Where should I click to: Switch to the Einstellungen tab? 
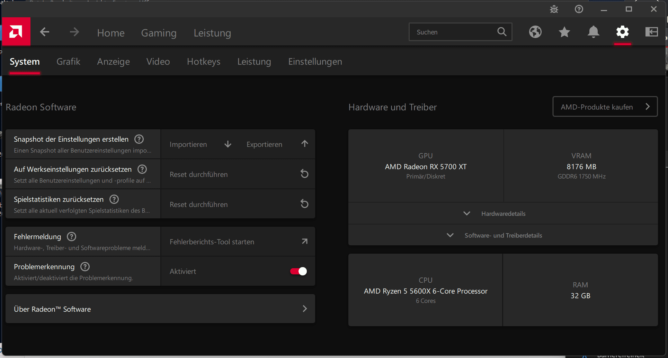(315, 62)
